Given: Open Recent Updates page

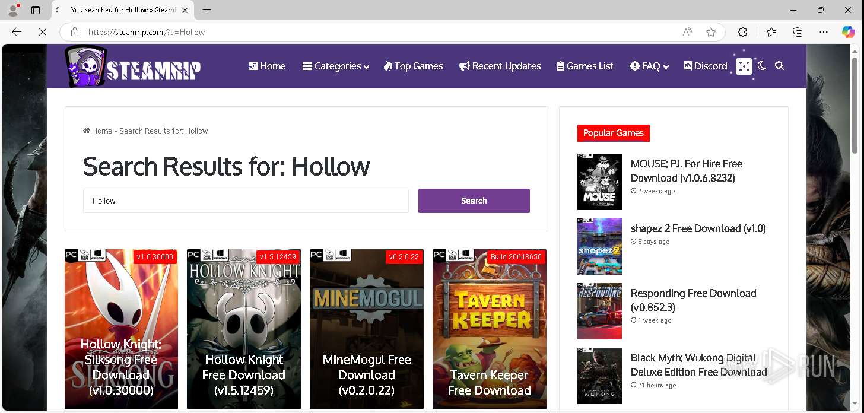Looking at the screenshot, I should click(500, 66).
